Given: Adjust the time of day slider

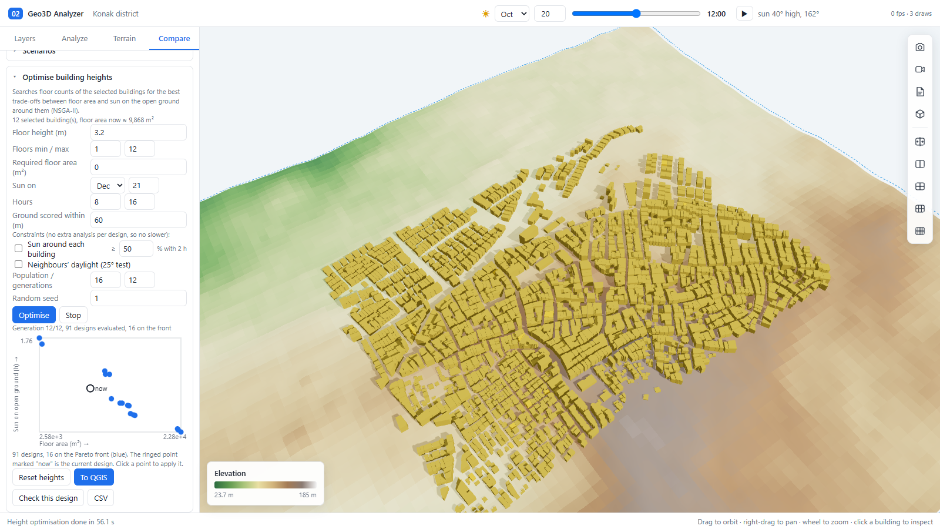Looking at the screenshot, I should tap(636, 14).
